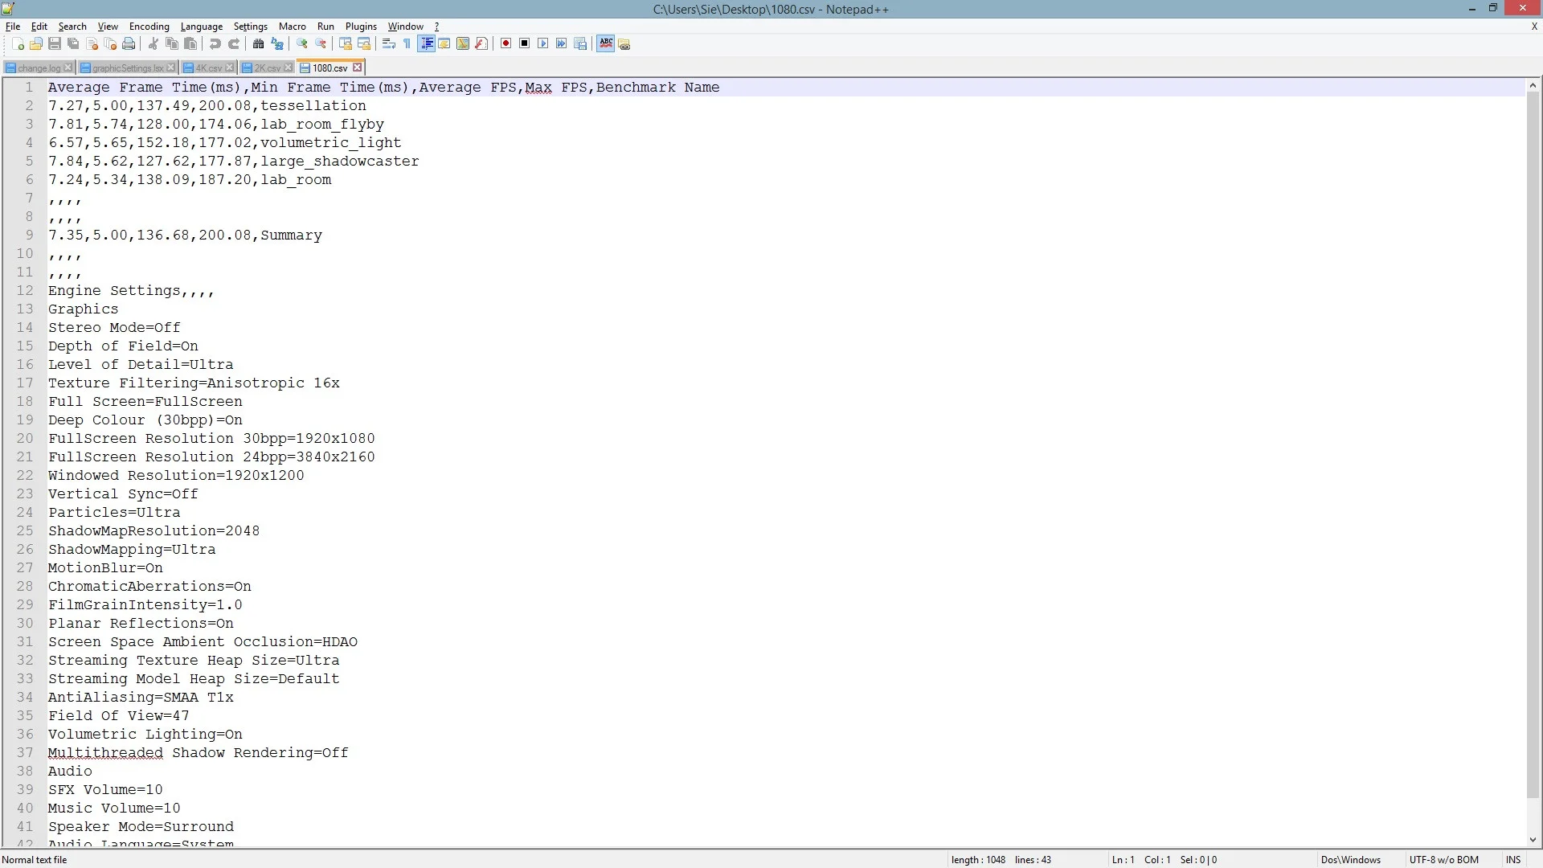Cut selection with the scissors icon

(153, 43)
